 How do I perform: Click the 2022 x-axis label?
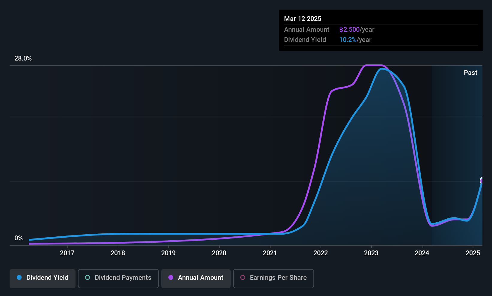coord(321,253)
